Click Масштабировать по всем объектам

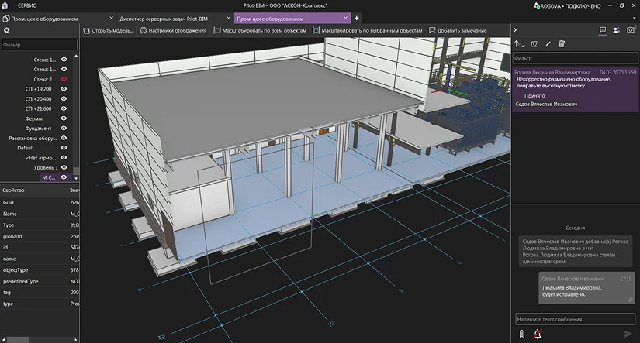point(261,30)
